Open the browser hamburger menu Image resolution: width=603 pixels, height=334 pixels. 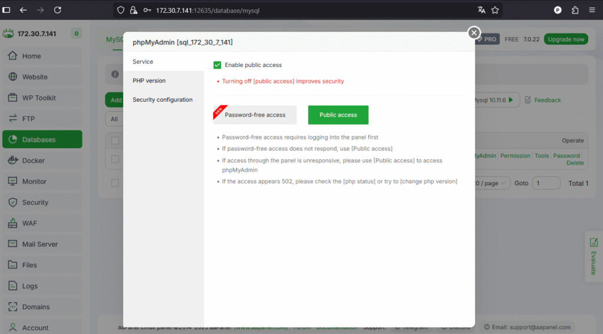click(592, 11)
